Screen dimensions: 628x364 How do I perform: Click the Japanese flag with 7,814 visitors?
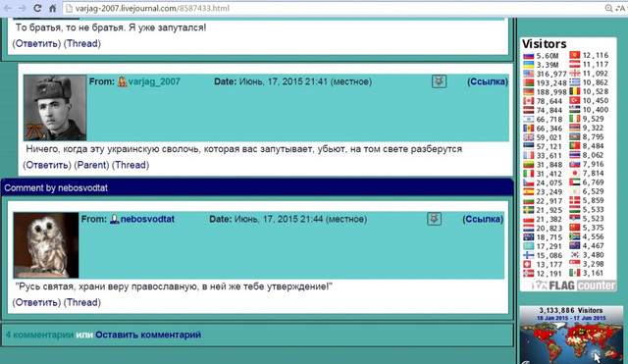pyautogui.click(x=575, y=173)
